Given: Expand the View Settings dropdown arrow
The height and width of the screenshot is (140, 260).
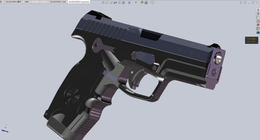Looking at the screenshot, I should click(155, 2).
